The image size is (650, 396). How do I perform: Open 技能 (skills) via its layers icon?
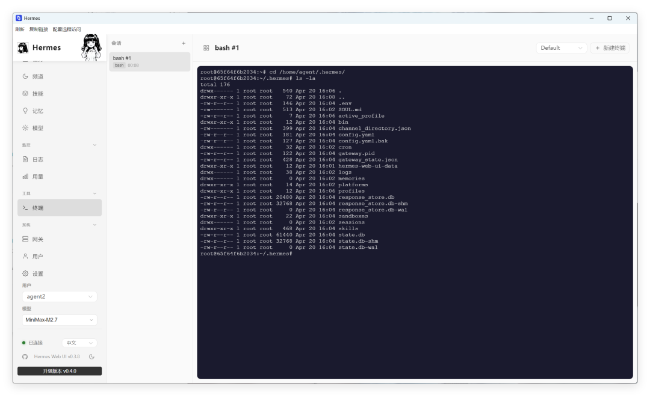pos(25,94)
